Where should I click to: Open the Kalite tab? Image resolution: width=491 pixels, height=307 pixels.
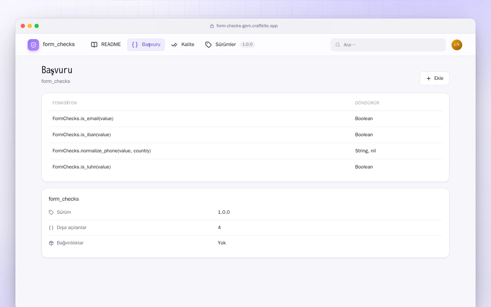tap(183, 45)
